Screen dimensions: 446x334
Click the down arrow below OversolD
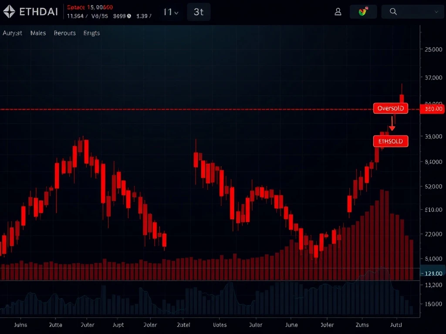392,123
